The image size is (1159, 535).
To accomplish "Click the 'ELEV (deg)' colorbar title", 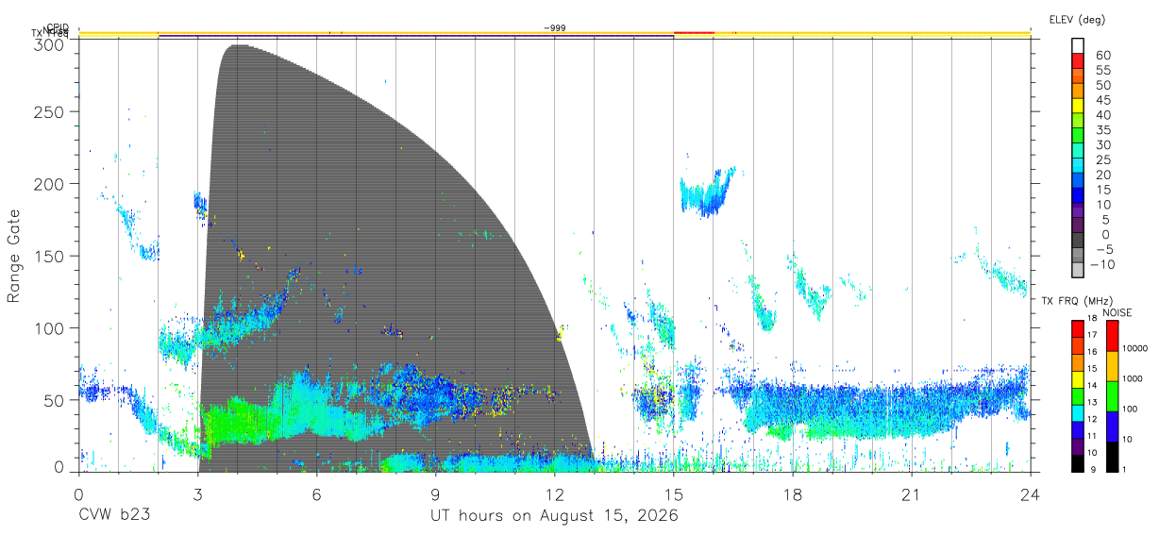I will 1076,20.
